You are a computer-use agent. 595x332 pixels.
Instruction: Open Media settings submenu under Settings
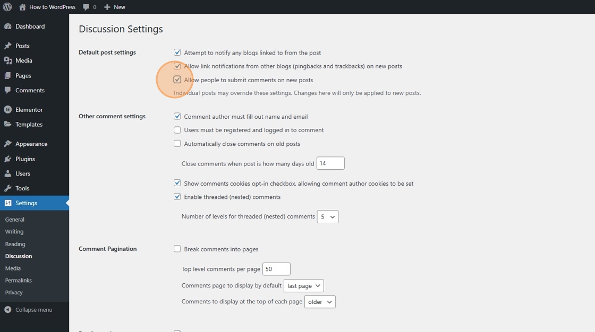[13, 268]
